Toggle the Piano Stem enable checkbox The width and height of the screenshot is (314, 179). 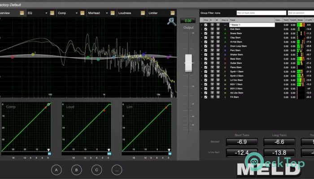coord(206,67)
